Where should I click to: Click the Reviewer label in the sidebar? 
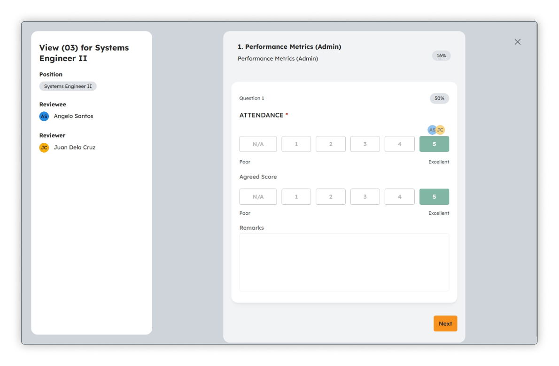(x=52, y=136)
